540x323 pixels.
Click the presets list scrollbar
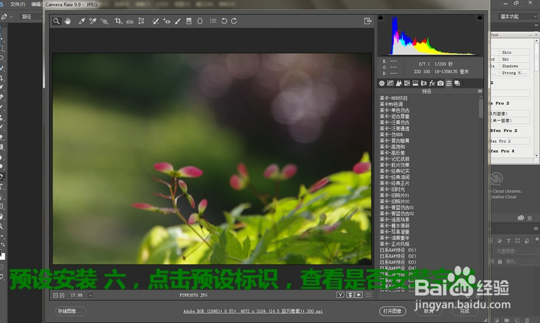coord(481,108)
